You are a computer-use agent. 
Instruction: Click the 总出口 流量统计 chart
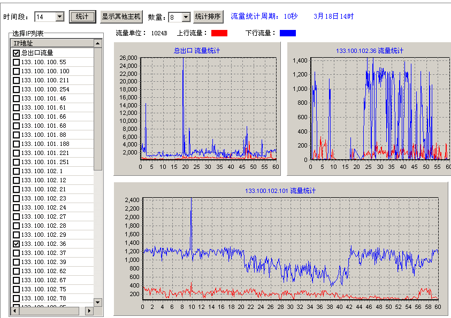(x=209, y=106)
